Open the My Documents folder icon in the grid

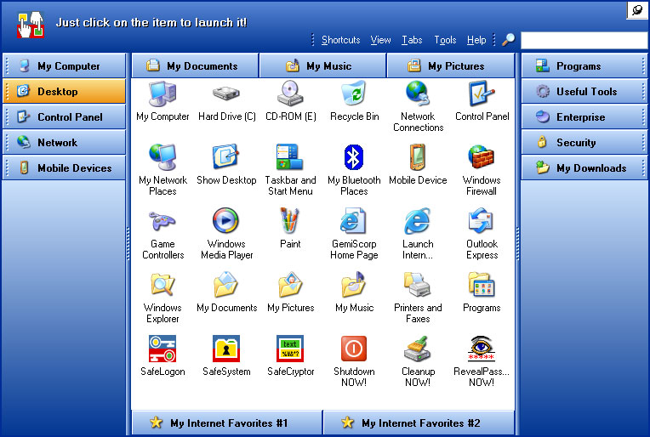226,285
